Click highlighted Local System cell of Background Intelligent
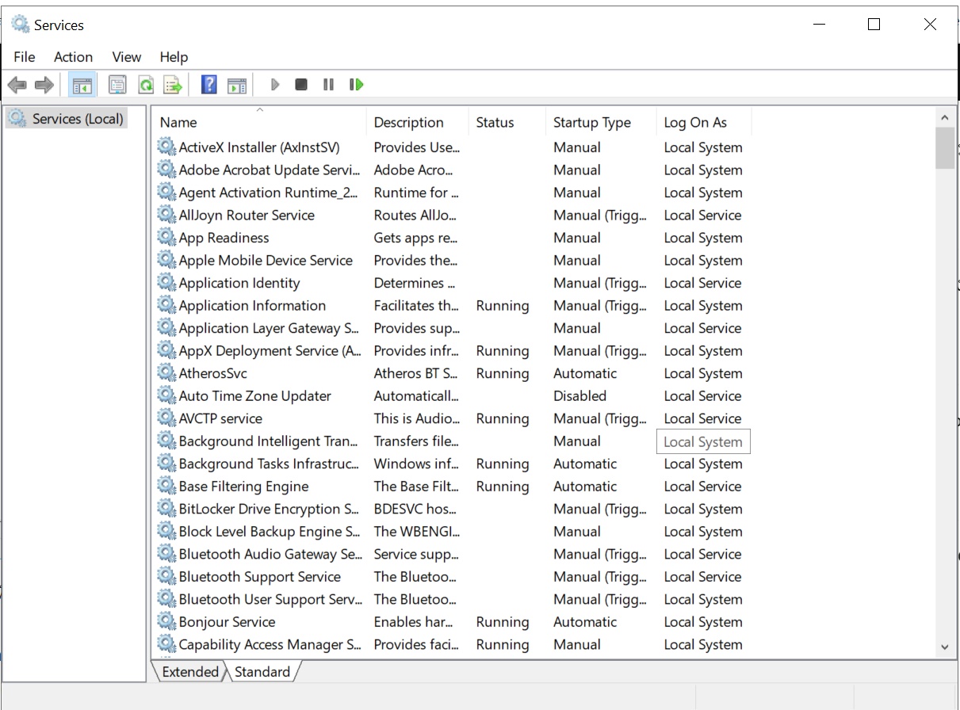 [x=703, y=441]
